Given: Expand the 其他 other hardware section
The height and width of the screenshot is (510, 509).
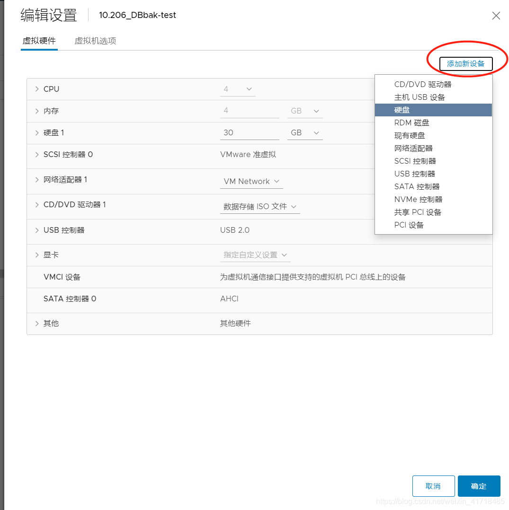Looking at the screenshot, I should pyautogui.click(x=36, y=323).
